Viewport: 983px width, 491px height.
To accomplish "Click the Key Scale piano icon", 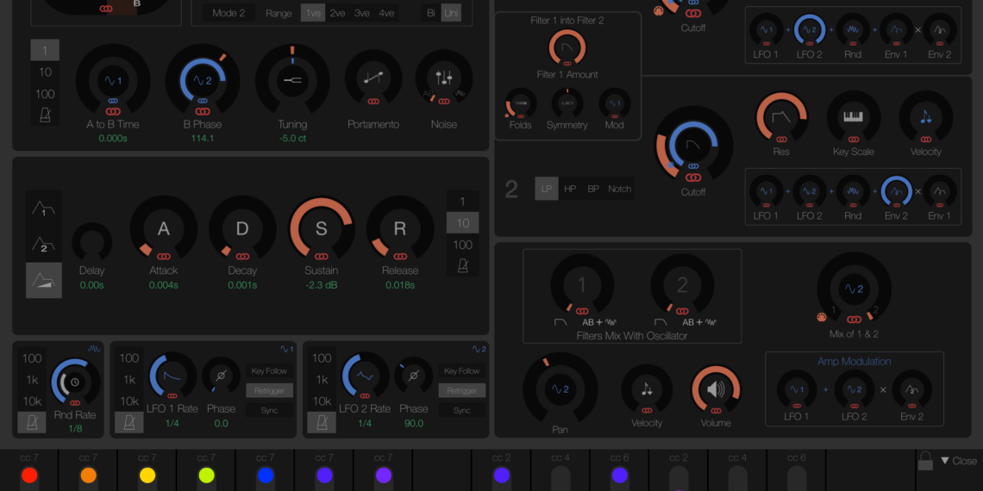I will pyautogui.click(x=853, y=116).
